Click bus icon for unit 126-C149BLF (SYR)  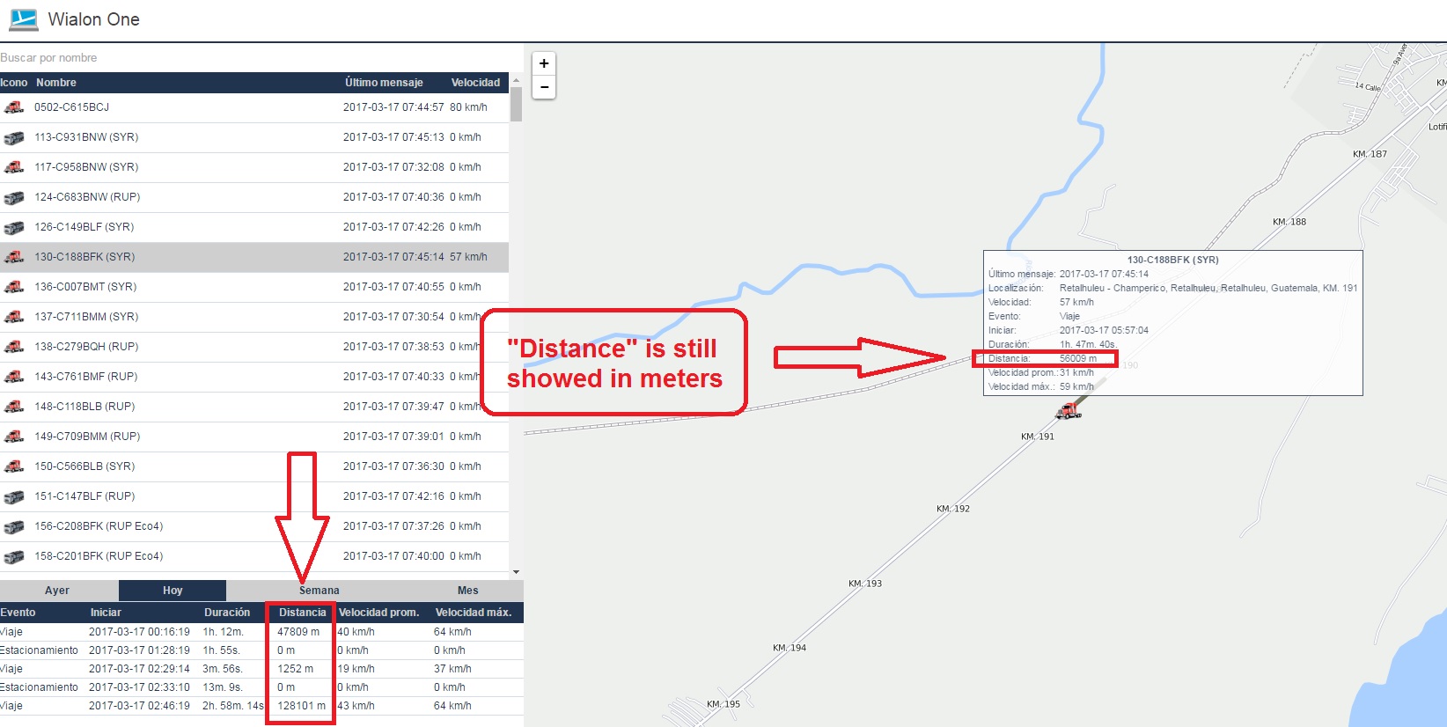click(14, 227)
